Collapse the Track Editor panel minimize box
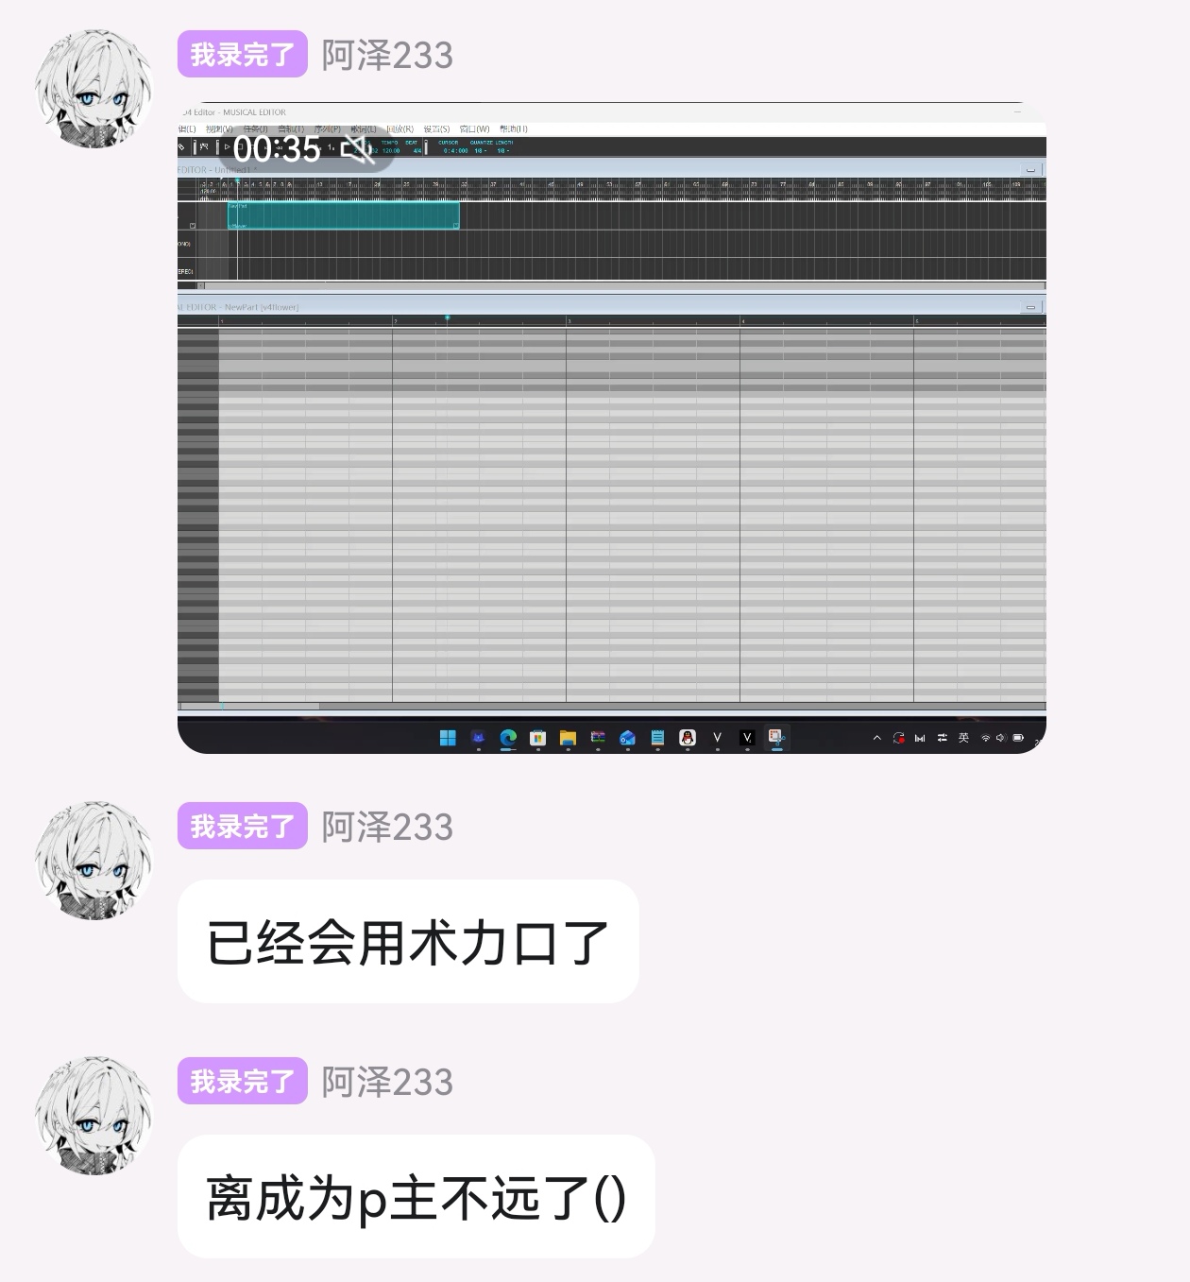This screenshot has width=1190, height=1282. (x=1030, y=170)
